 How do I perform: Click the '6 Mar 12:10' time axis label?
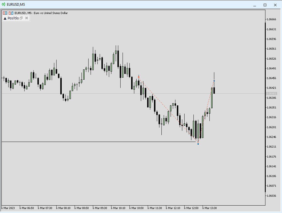coord(173,208)
